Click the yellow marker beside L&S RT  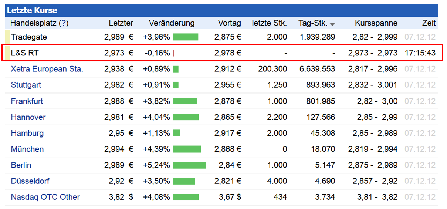point(7,53)
